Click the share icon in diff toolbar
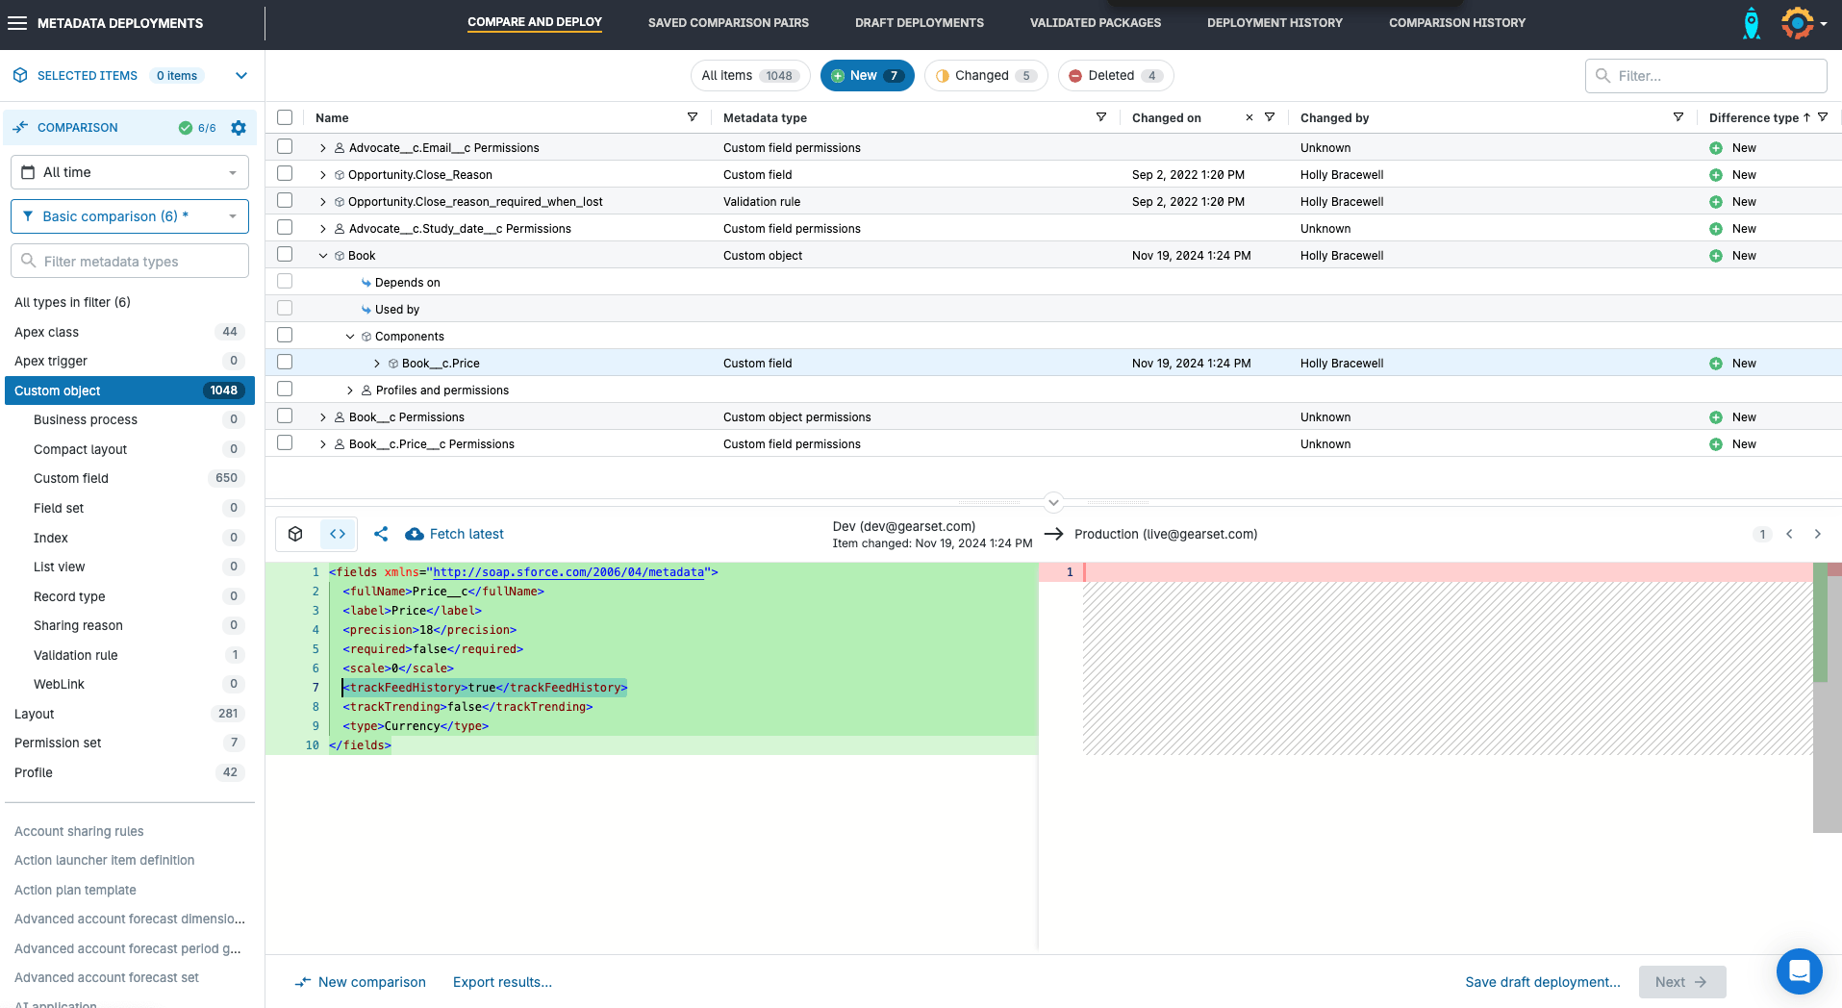1842x1008 pixels. (x=381, y=534)
